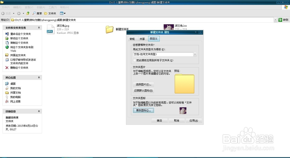This screenshot has height=158, width=290.
Task: Click the 我的电脑 icon
Action: pyautogui.click(x=7, y=97)
